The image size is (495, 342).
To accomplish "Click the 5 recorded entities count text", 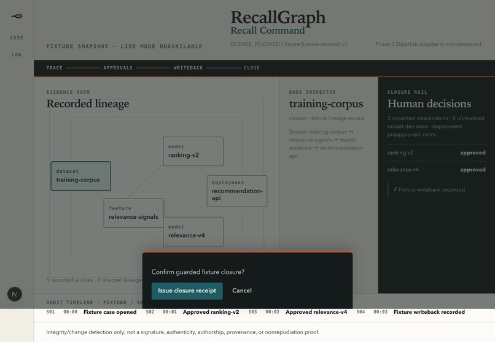I will (94, 280).
